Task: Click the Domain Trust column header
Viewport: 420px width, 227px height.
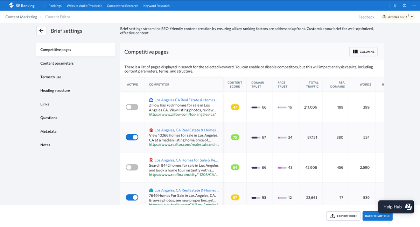Action: (258, 85)
